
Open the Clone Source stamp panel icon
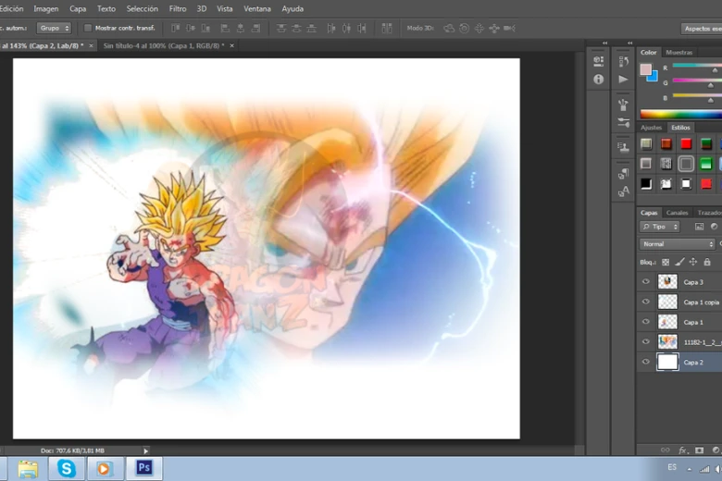tap(624, 147)
